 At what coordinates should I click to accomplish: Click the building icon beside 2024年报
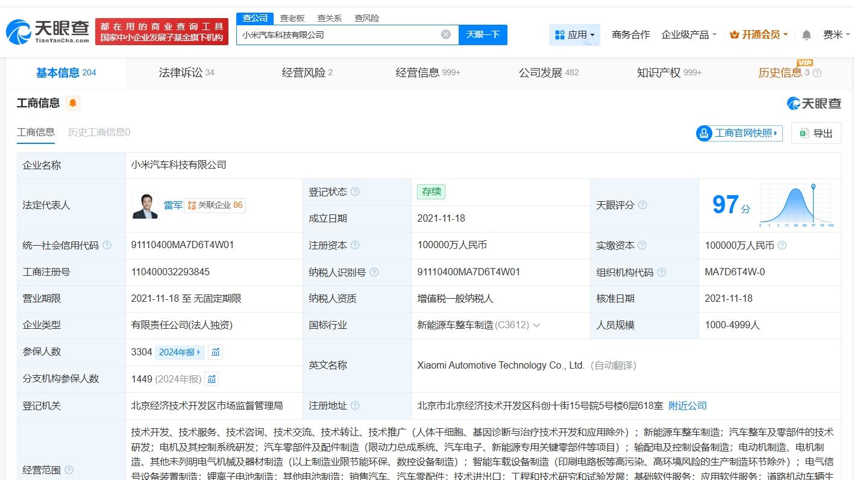(216, 351)
